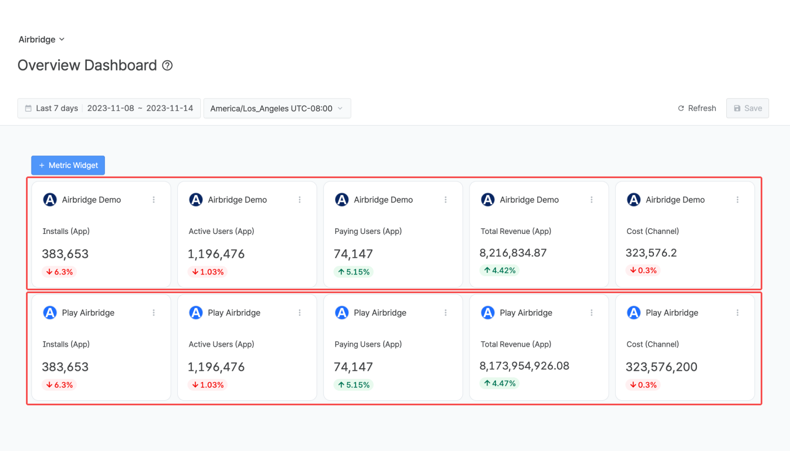The height and width of the screenshot is (451, 790).
Task: Click Airbridge Demo app logo on Installs card
Action: [x=50, y=200]
